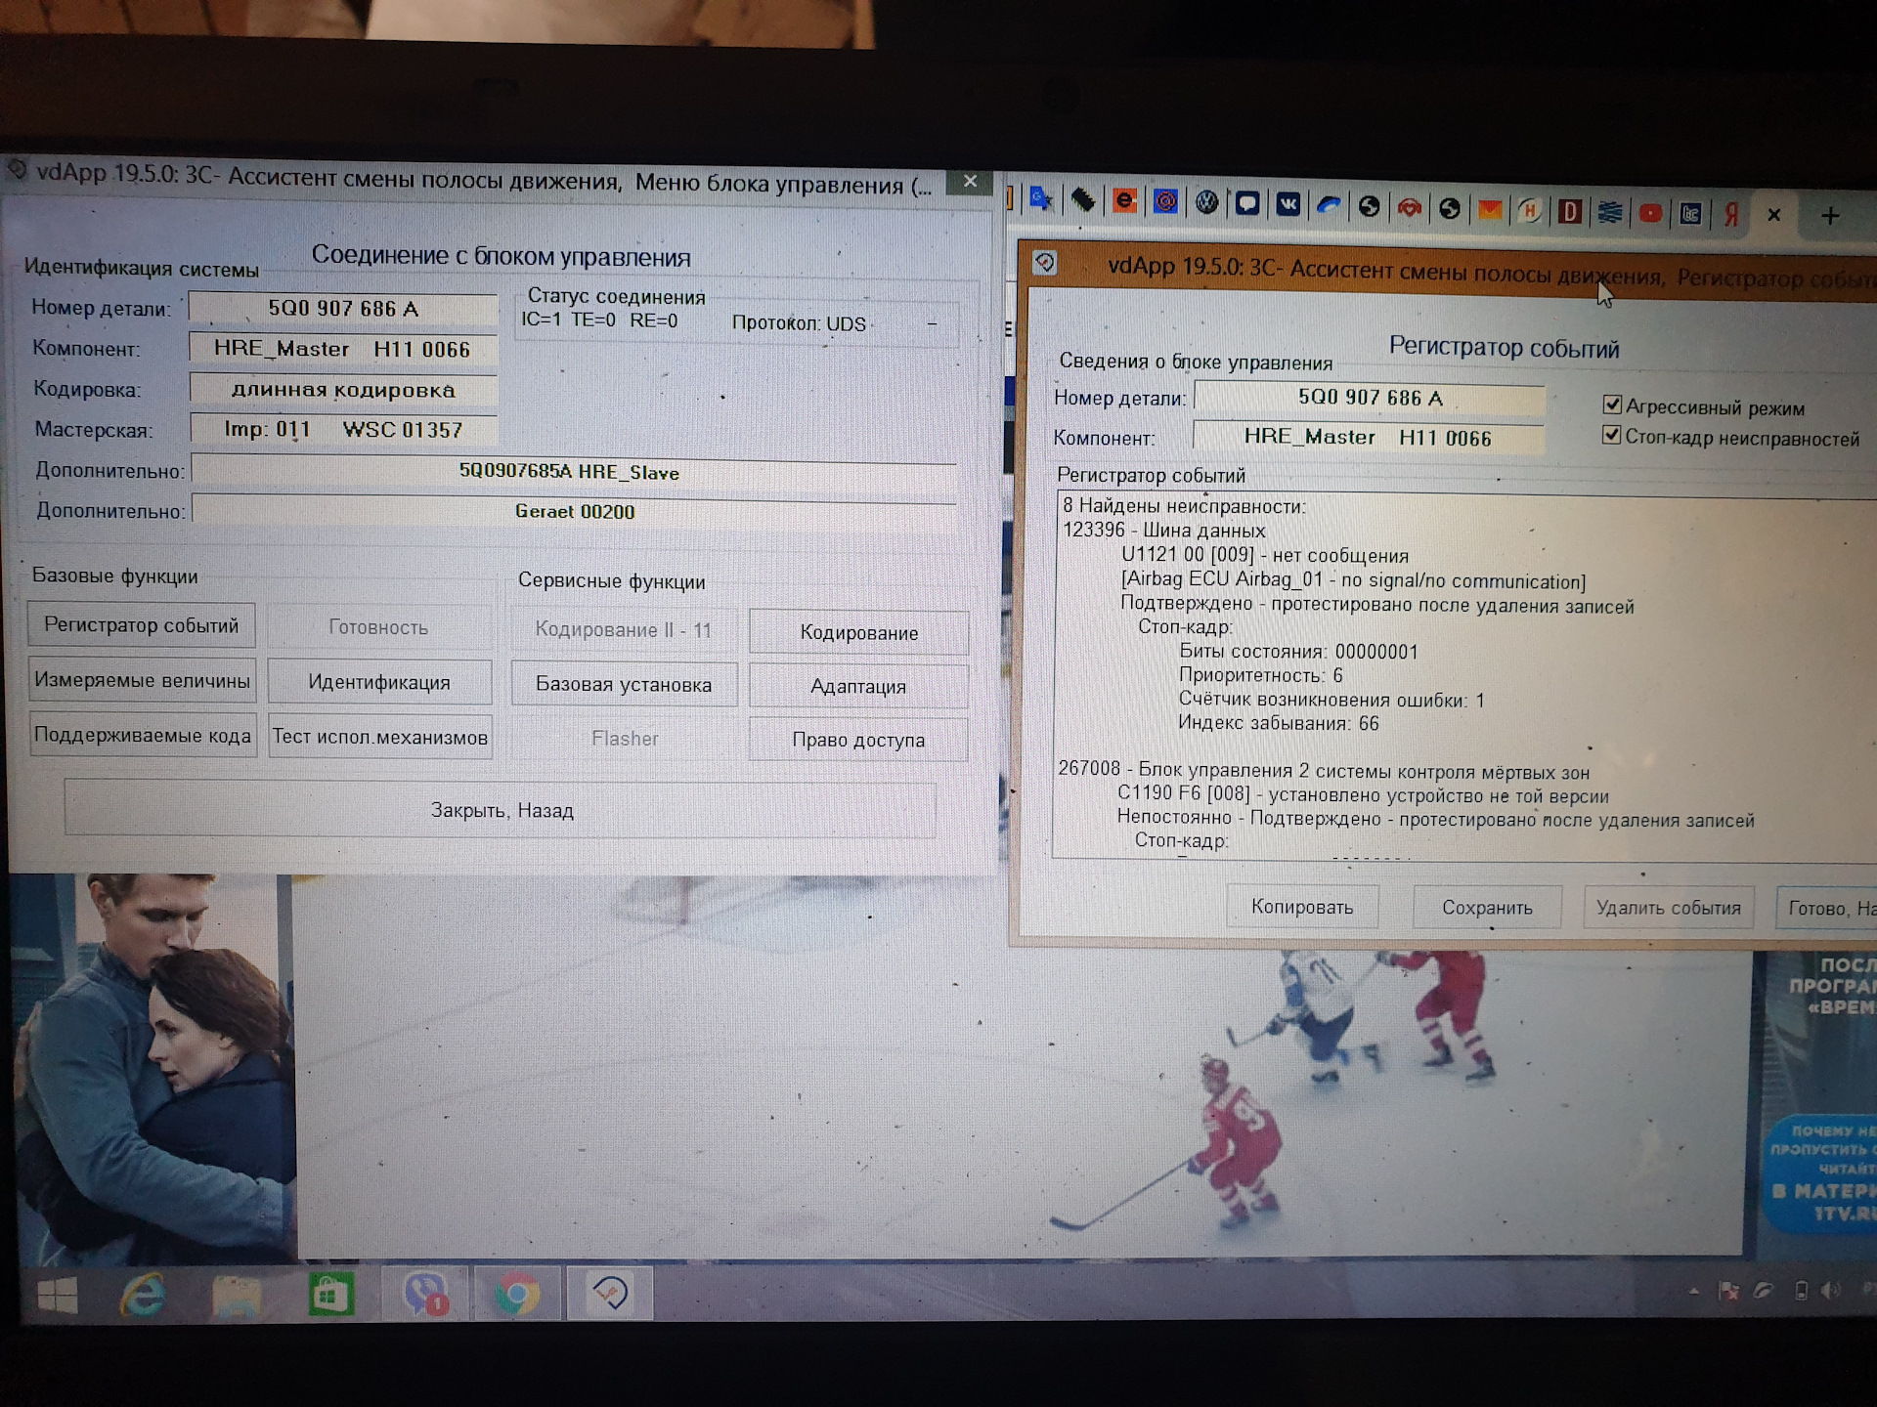Open the Volkswagen browser tab icon
The height and width of the screenshot is (1407, 1877).
click(x=1207, y=203)
